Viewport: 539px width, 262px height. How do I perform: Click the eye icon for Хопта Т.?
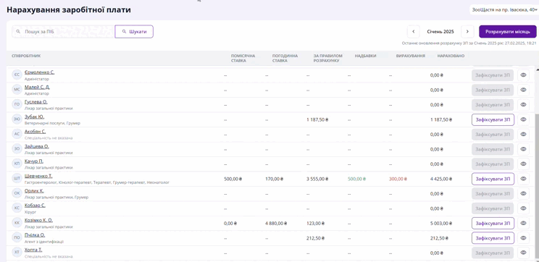[x=523, y=253]
